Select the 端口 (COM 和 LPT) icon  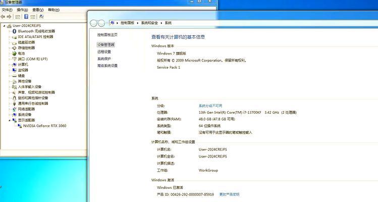tap(14, 59)
